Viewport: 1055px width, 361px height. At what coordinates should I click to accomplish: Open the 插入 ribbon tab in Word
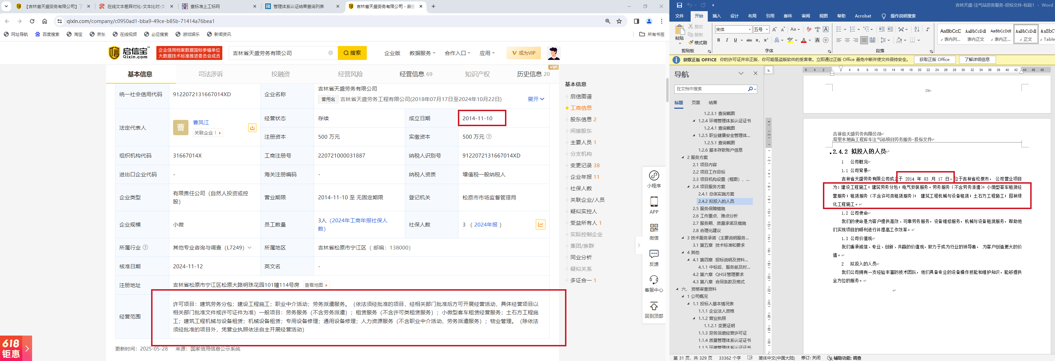click(x=716, y=16)
